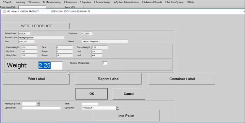This screenshot has height=123, width=245.
Task: Click the Number of Instances field
Action: tap(105, 63)
